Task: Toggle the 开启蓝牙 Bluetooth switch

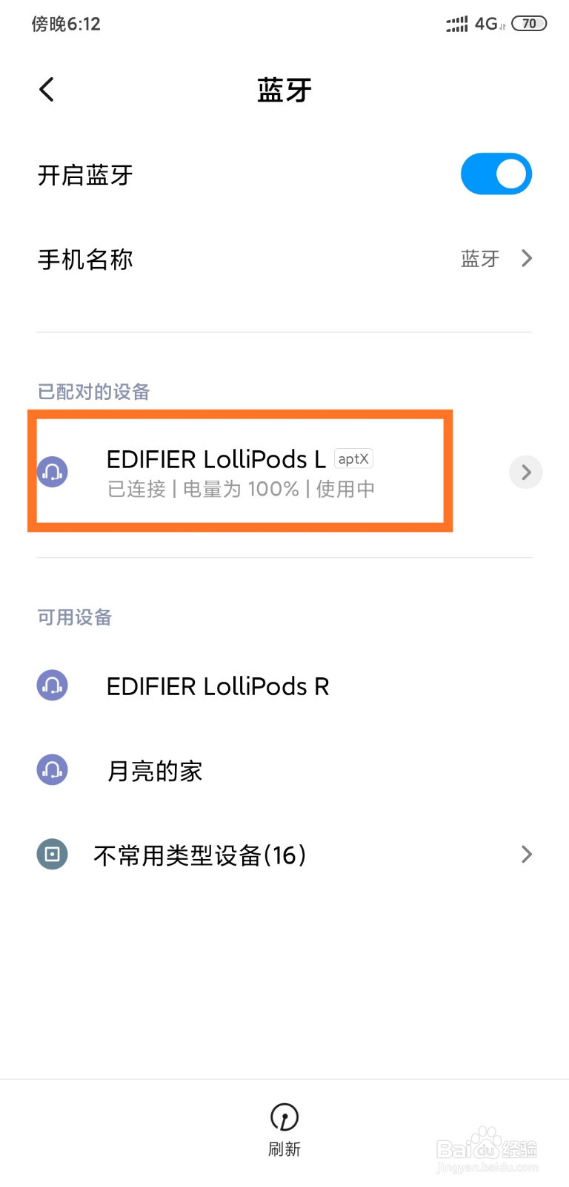Action: (x=496, y=174)
